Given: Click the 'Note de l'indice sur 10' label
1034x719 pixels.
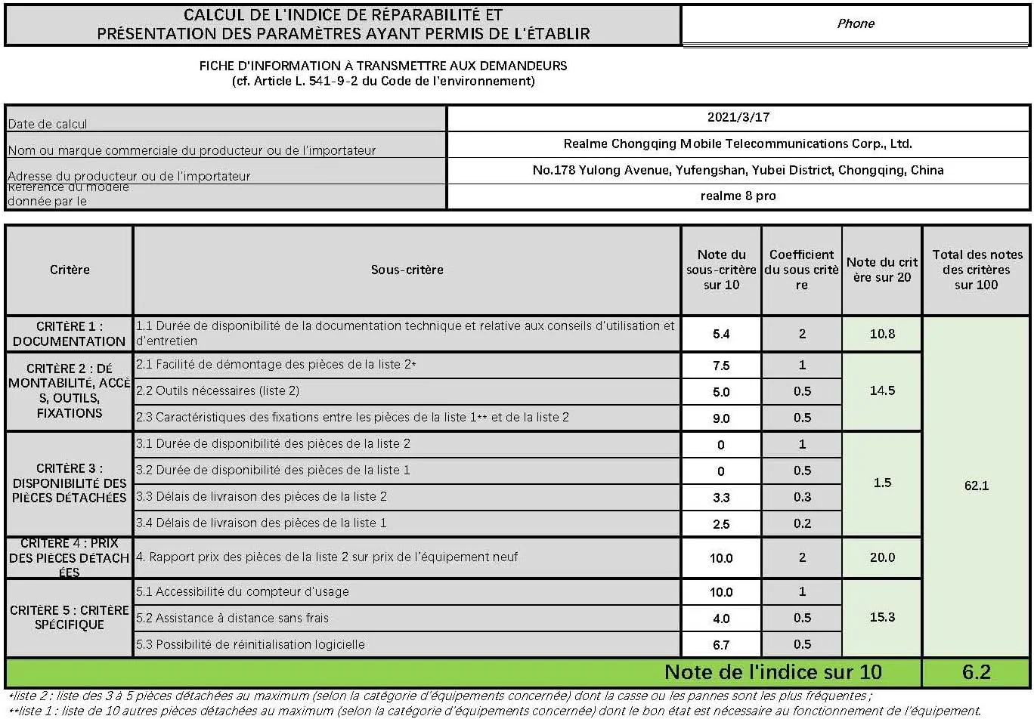Looking at the screenshot, I should 772,672.
